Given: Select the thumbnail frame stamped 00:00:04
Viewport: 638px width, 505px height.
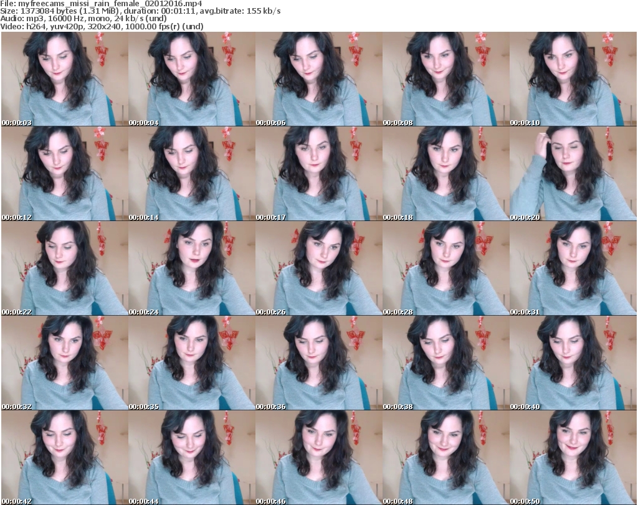Looking at the screenshot, I should pos(192,79).
